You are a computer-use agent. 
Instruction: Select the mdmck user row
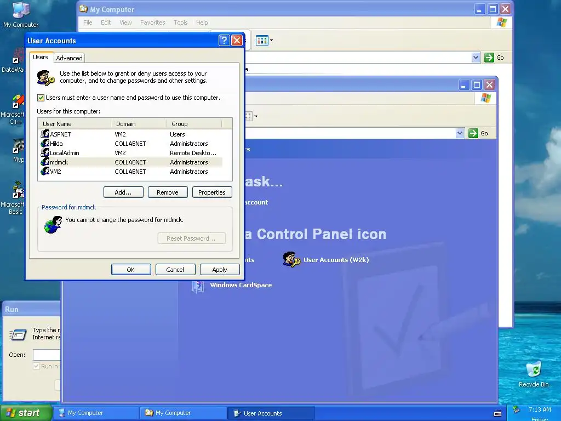130,162
